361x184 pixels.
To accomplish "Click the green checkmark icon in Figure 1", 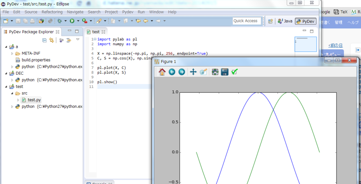I will [x=234, y=72].
